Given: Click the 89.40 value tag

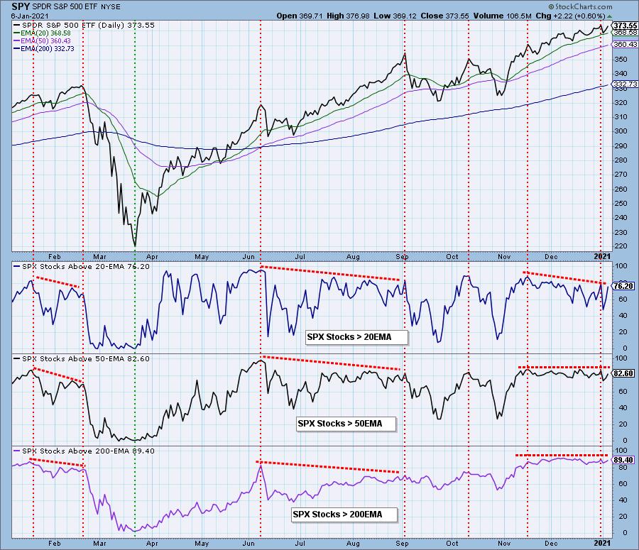Looking at the screenshot, I should pyautogui.click(x=624, y=460).
